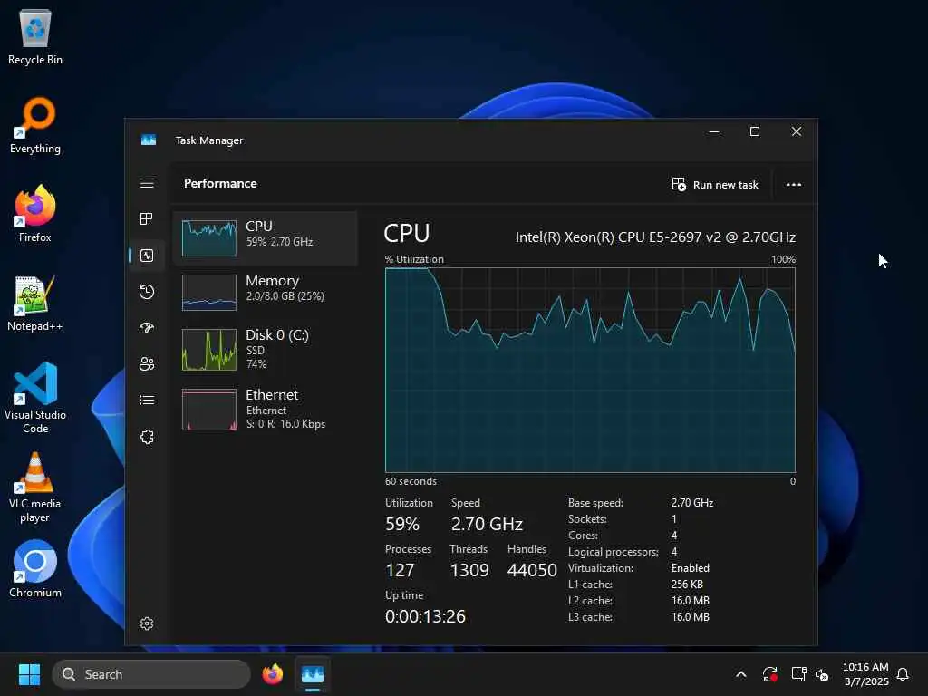Open App history page in sidebar
The image size is (928, 696).
[147, 292]
